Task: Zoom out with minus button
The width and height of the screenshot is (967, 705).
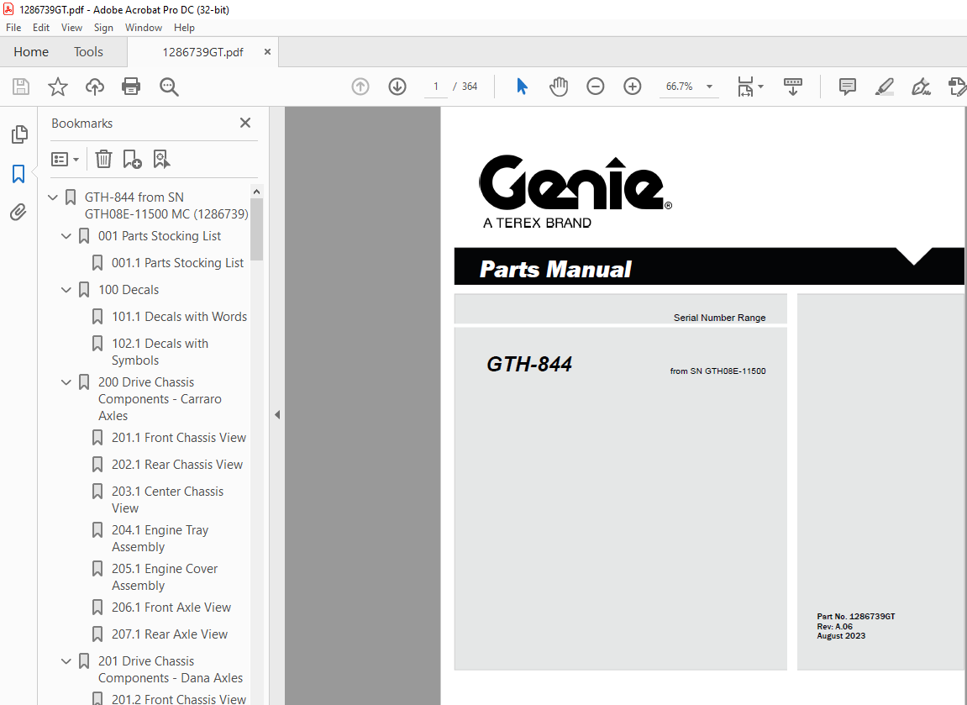Action: (x=595, y=87)
